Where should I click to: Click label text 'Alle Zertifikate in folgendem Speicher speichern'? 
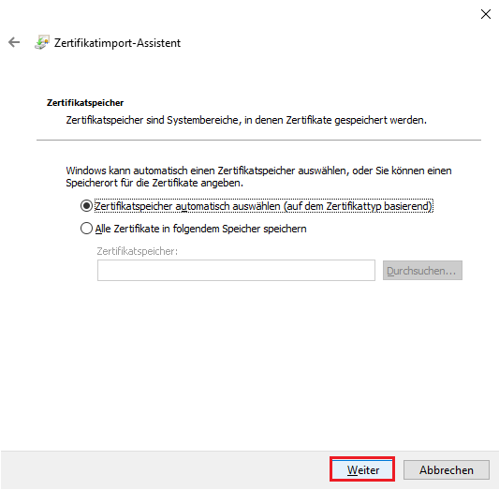click(x=200, y=229)
